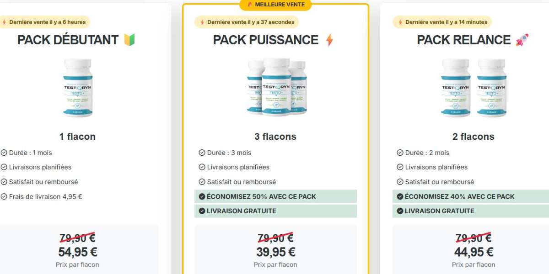Click the rocket icon beside Pack Relance
Image resolution: width=549 pixels, height=274 pixels.
pos(522,40)
